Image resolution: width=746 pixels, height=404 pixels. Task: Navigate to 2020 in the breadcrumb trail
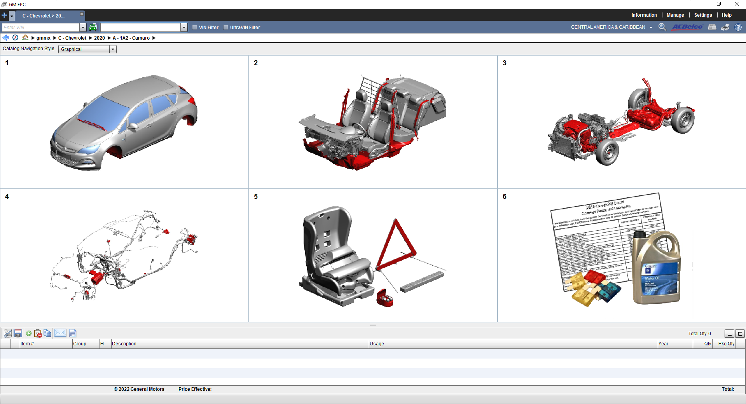[x=100, y=38]
